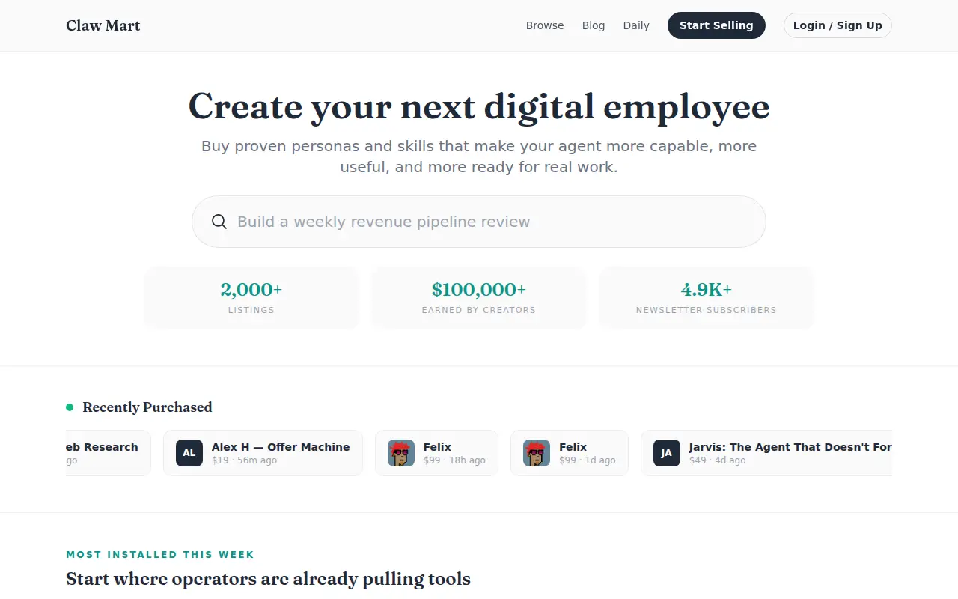
Task: Click the Login / Sign Up button
Action: coord(838,25)
